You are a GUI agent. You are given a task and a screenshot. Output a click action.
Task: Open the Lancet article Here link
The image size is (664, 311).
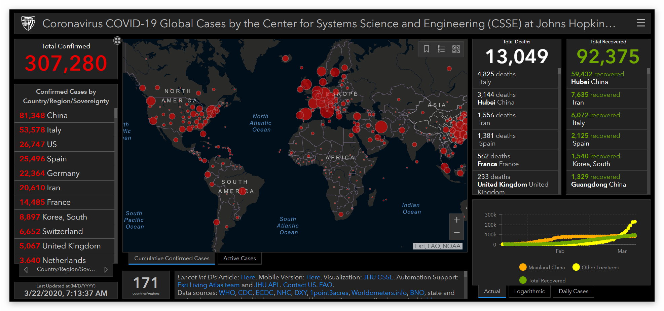point(248,277)
